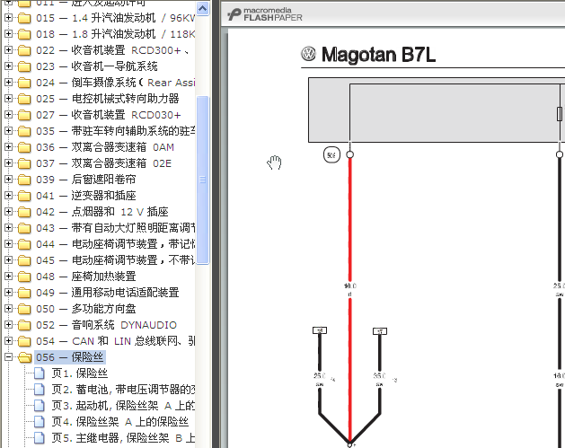The width and height of the screenshot is (565, 448).
Task: Open page 页1. 保险丝
Action: pos(79,373)
